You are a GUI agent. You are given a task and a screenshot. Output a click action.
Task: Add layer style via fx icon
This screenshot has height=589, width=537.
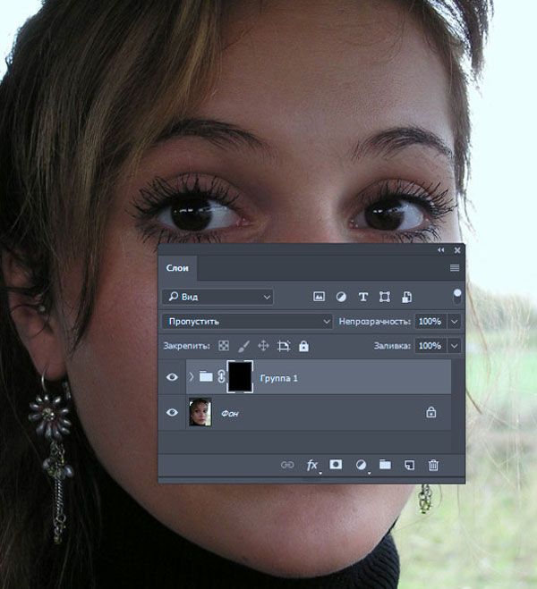(x=312, y=466)
